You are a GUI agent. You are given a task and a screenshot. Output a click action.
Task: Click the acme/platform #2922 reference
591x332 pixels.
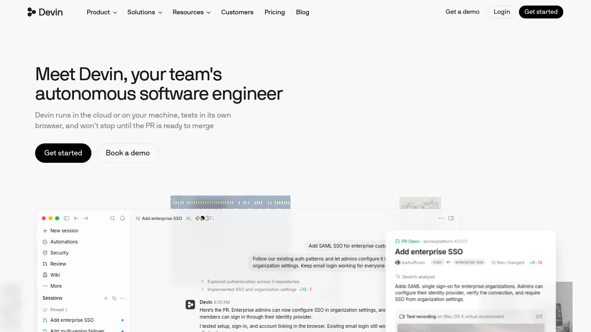tap(445, 241)
